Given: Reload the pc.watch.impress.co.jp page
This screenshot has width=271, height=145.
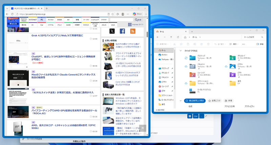Looking at the screenshot, I should pos(12,14).
